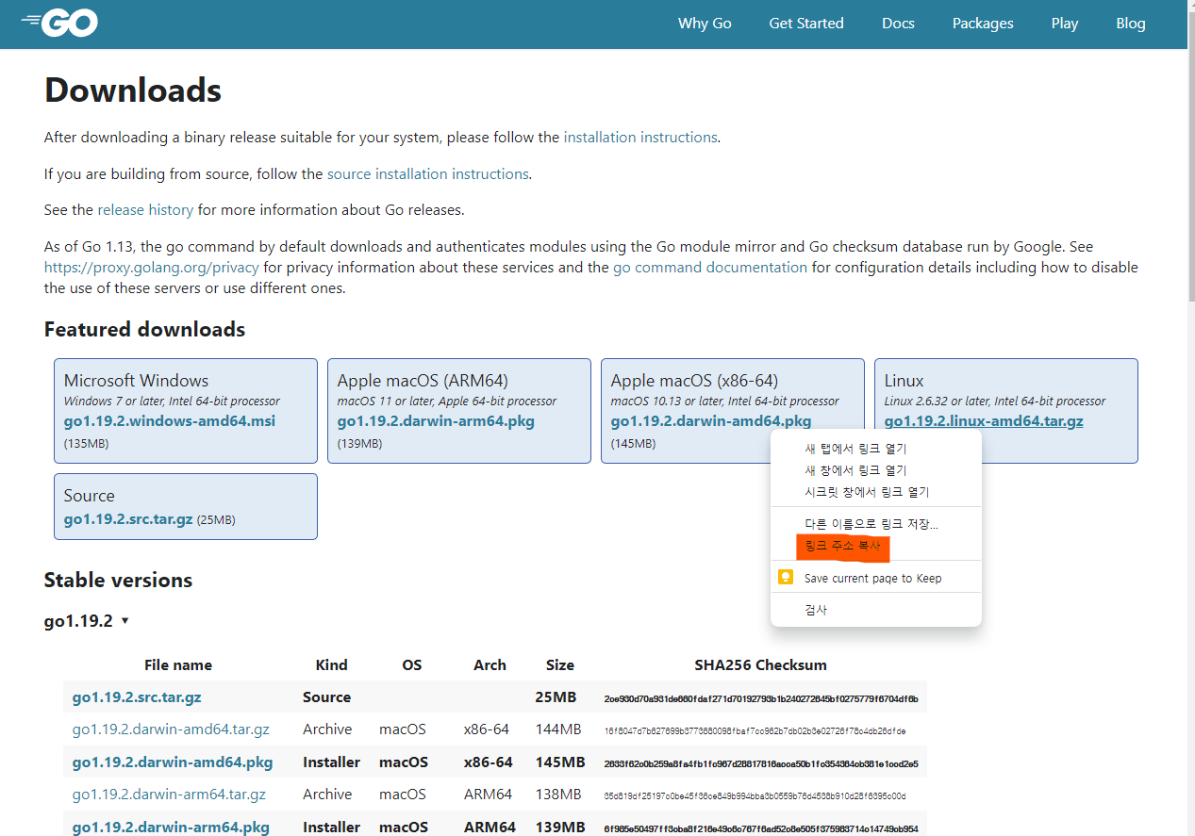Download featured go1.19.2.darwin-arm64.pkg in ARM64 card

(436, 421)
